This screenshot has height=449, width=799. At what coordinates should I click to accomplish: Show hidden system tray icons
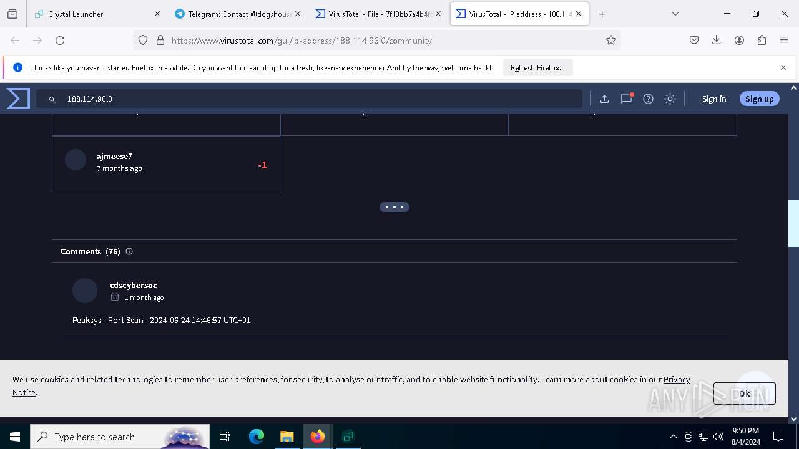pyautogui.click(x=673, y=437)
